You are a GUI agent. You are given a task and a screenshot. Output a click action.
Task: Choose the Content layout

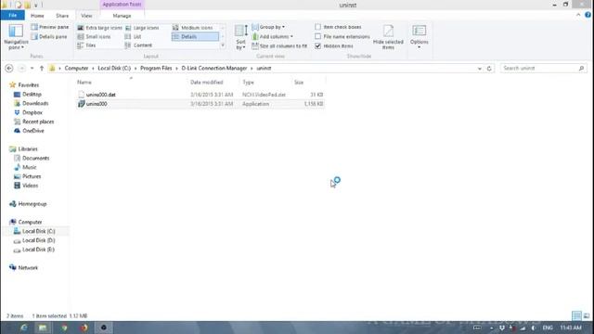(138, 45)
